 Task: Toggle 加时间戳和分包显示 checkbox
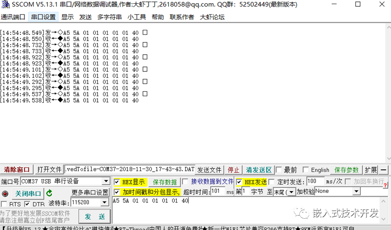click(x=117, y=192)
